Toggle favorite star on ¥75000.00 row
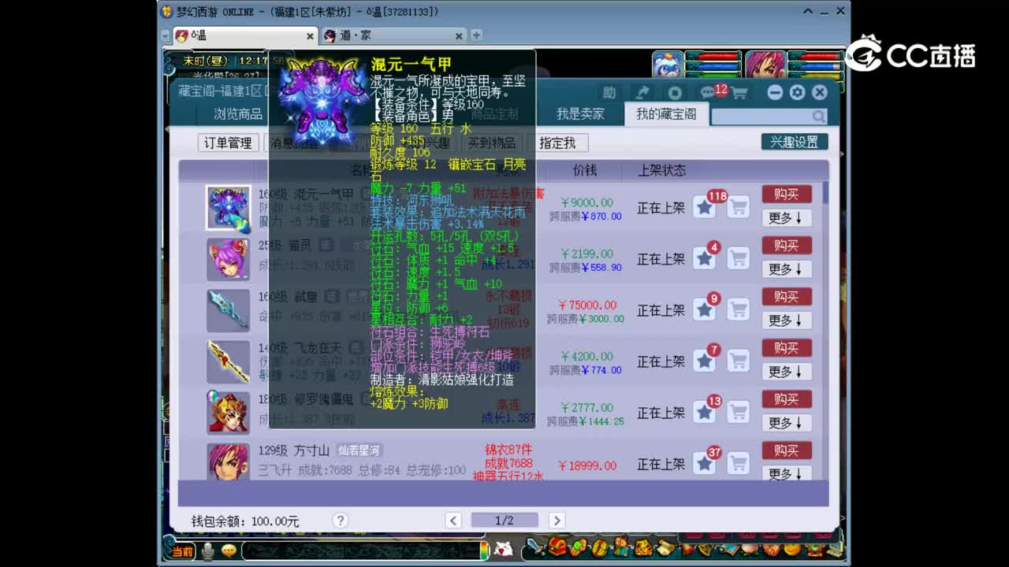Screen dimensions: 1009x567 point(705,309)
